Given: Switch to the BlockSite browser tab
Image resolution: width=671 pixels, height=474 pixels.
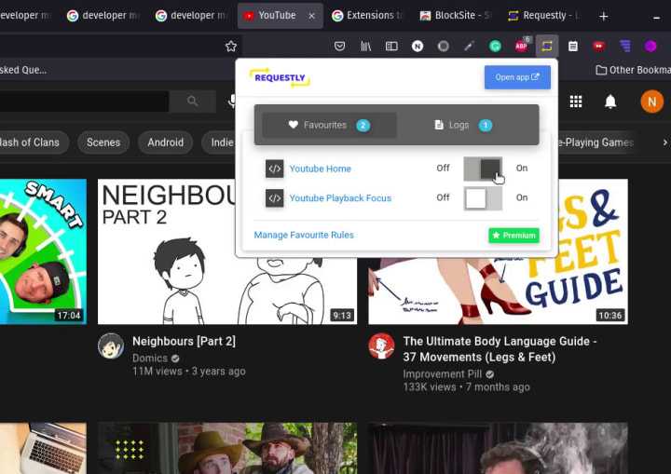Looking at the screenshot, I should [x=456, y=16].
